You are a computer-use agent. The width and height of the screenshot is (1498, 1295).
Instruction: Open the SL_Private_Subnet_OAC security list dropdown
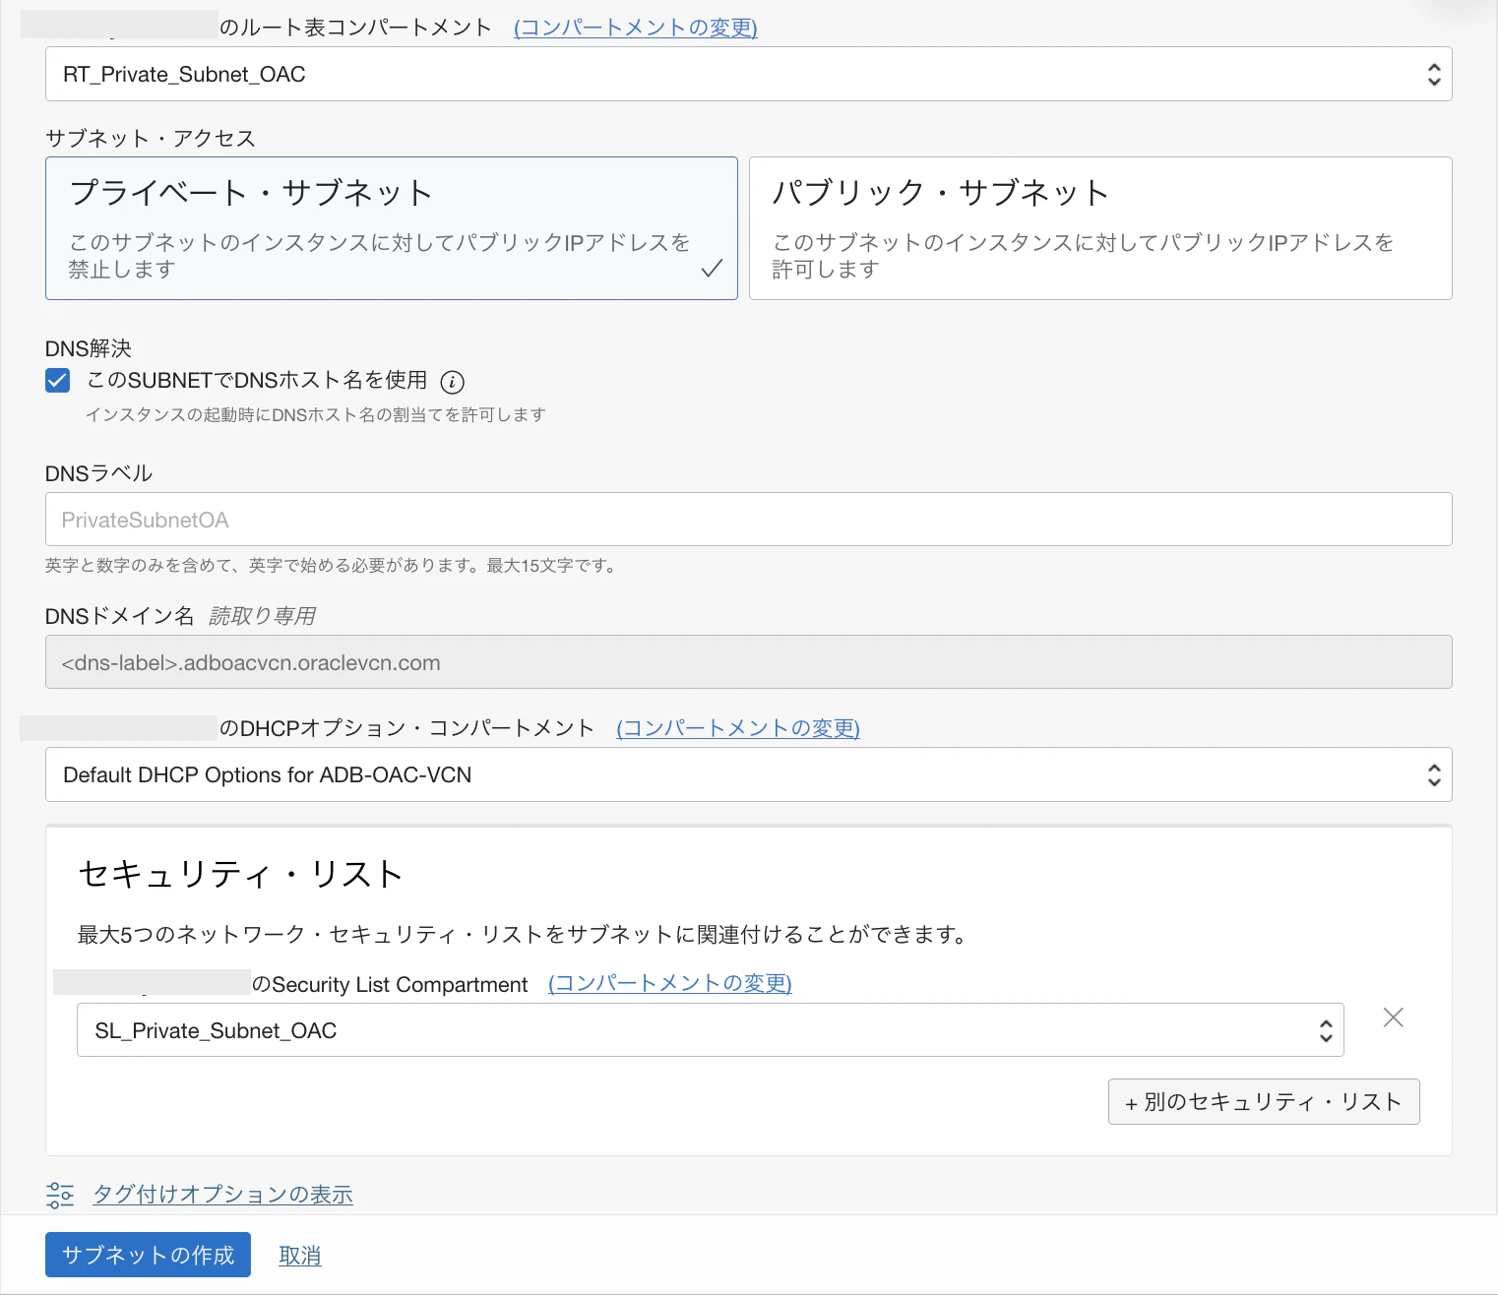pos(711,1030)
